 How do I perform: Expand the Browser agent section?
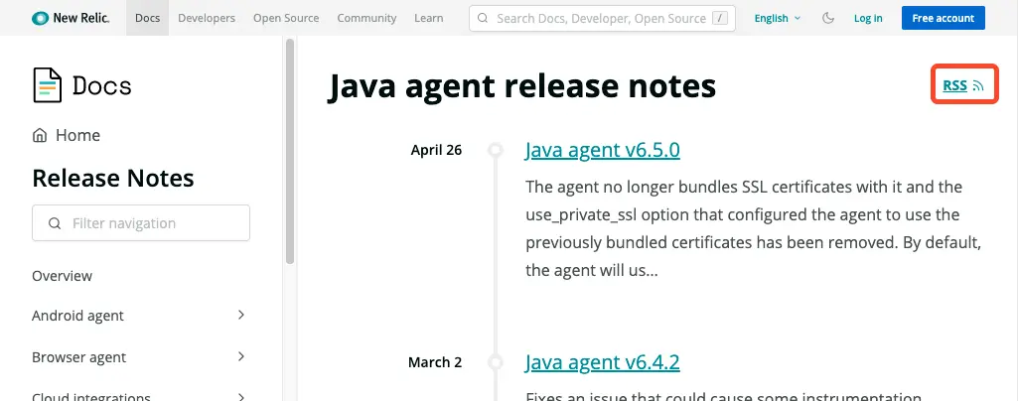[241, 356]
